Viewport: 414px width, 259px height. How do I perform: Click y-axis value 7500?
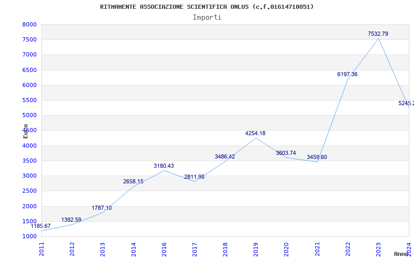[x=29, y=40]
